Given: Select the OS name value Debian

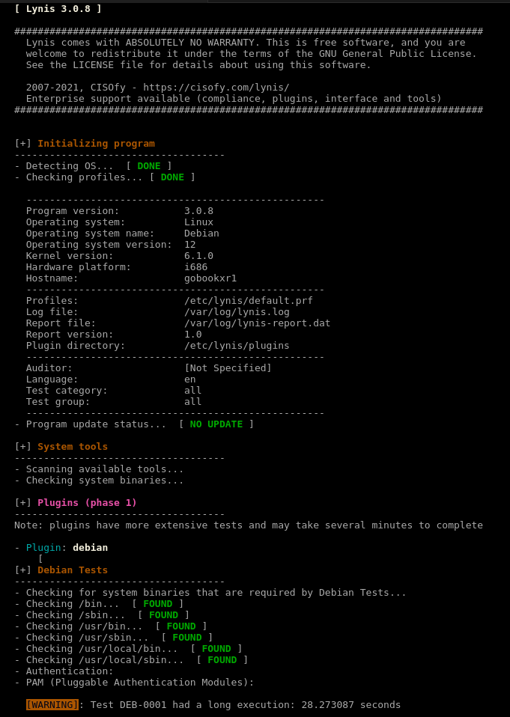Looking at the screenshot, I should pyautogui.click(x=201, y=234).
